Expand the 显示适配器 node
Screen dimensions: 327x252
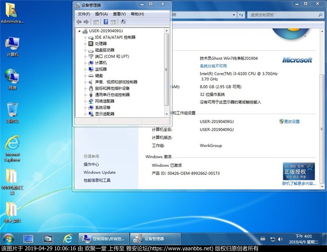(85, 114)
